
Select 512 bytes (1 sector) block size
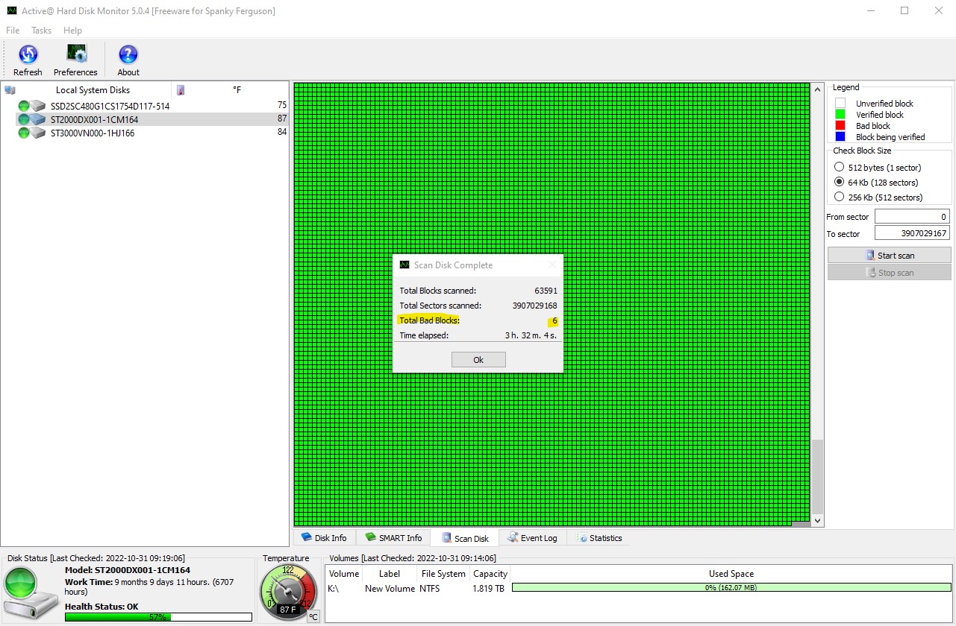pos(840,168)
